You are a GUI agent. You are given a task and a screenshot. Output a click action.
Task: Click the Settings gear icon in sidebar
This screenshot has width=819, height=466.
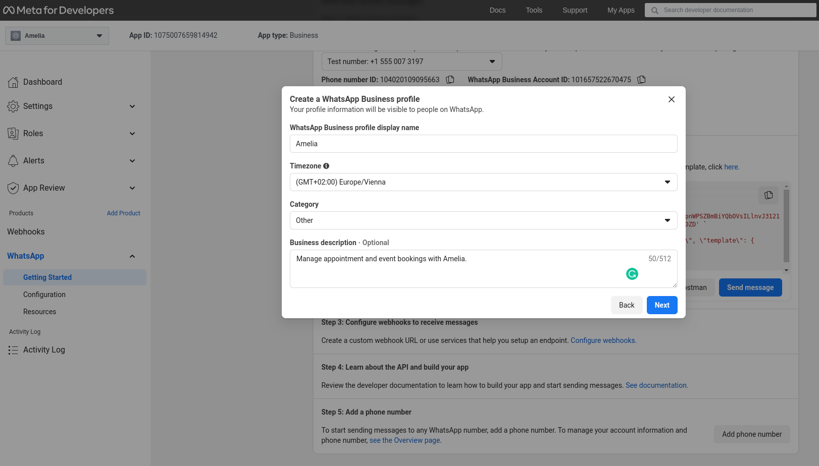(x=13, y=106)
